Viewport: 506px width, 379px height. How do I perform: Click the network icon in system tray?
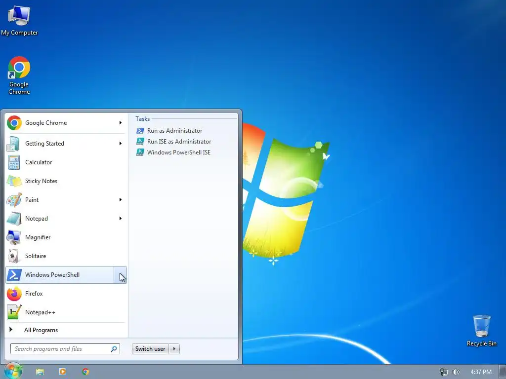(444, 372)
